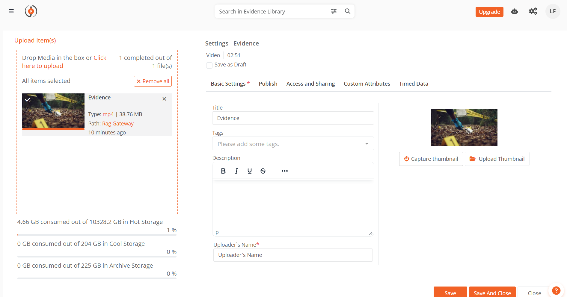Image resolution: width=567 pixels, height=297 pixels.
Task: Open the settings gears icon
Action: tap(533, 11)
